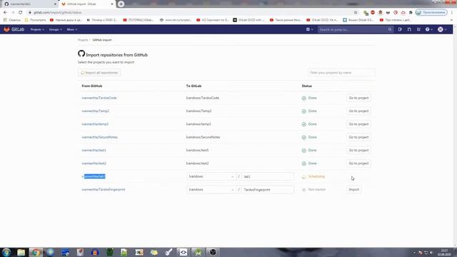Open the '[TUTORIAL] Gitlab' bookmark
The width and height of the screenshot is (457, 257).
click(x=139, y=20)
